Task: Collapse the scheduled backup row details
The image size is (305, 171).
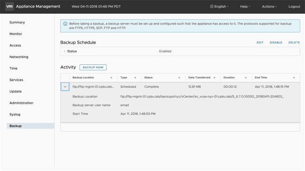Action: tap(65, 87)
